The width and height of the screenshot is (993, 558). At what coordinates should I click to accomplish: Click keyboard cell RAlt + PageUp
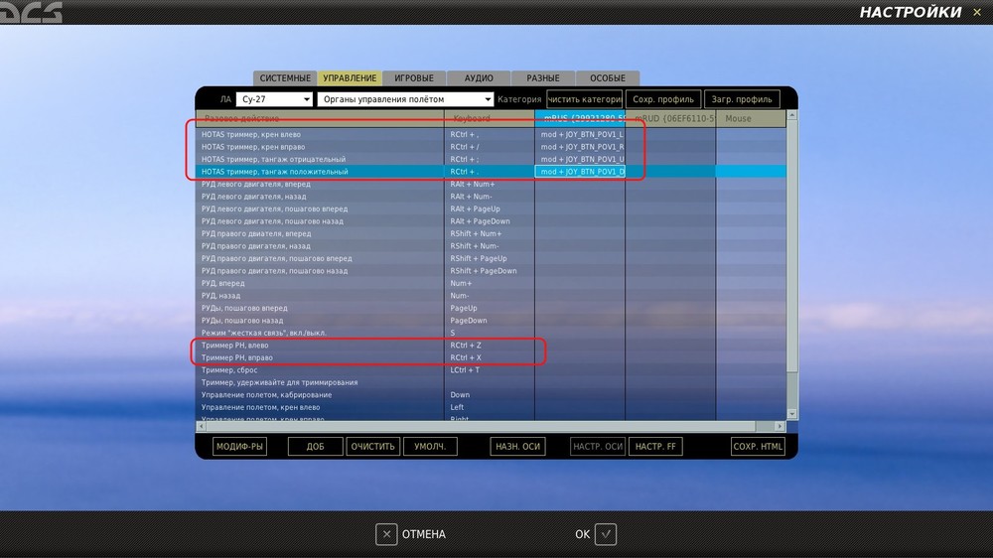[x=490, y=209]
